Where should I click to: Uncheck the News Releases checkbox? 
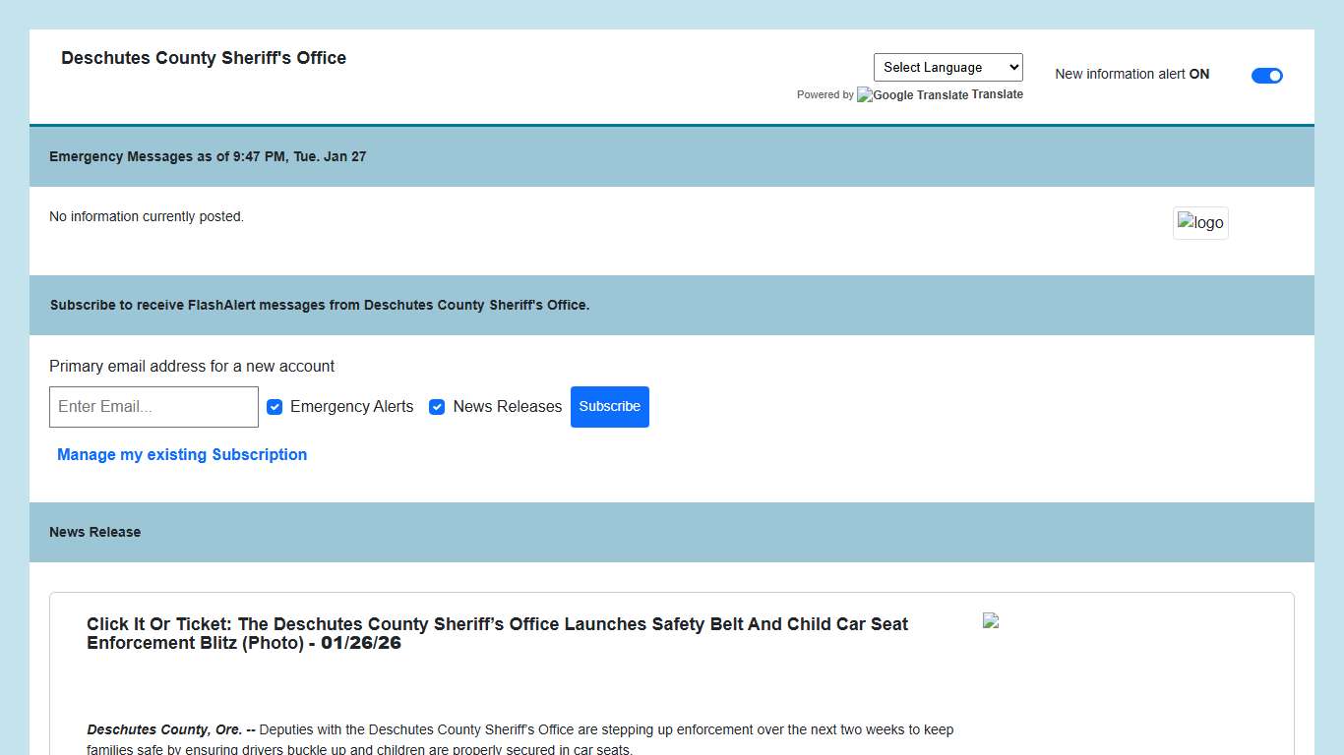[x=437, y=406]
